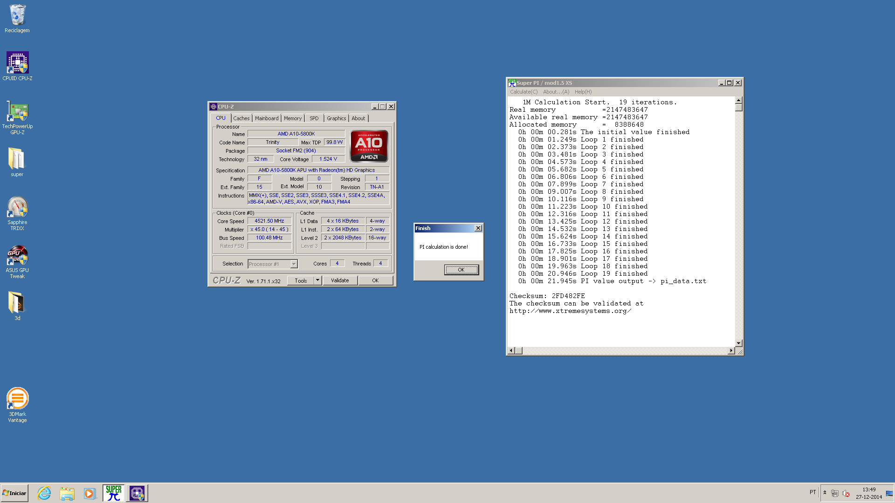Viewport: 895px width, 503px height.
Task: Switch to the Memory tab in CPU-Z
Action: (x=293, y=118)
